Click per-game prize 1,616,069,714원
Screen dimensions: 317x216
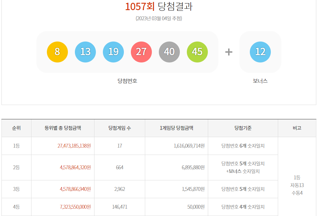click(x=189, y=146)
